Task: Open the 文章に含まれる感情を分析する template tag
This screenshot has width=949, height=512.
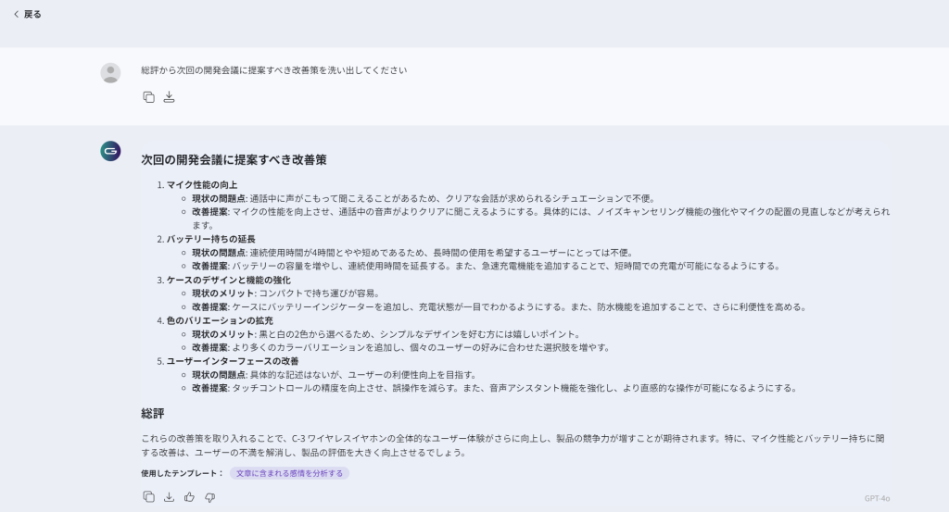Action: coord(289,473)
